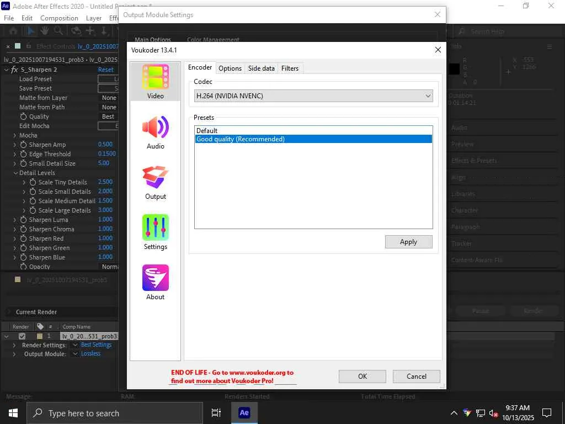
Task: Click the taskbar search box
Action: point(115,413)
